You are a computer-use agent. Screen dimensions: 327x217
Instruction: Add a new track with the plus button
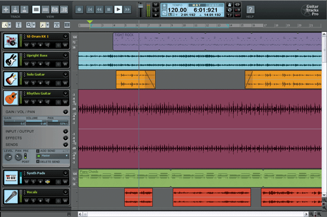[x=6, y=9]
